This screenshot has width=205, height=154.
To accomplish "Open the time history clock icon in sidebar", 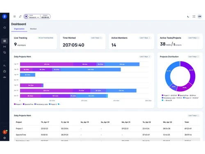I will [5, 28].
